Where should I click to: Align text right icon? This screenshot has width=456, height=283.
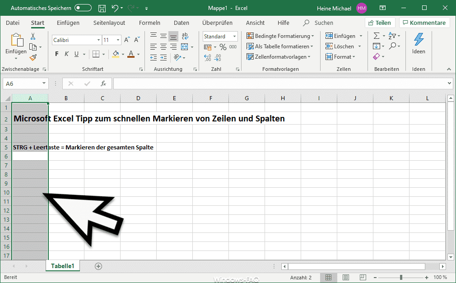173,46
